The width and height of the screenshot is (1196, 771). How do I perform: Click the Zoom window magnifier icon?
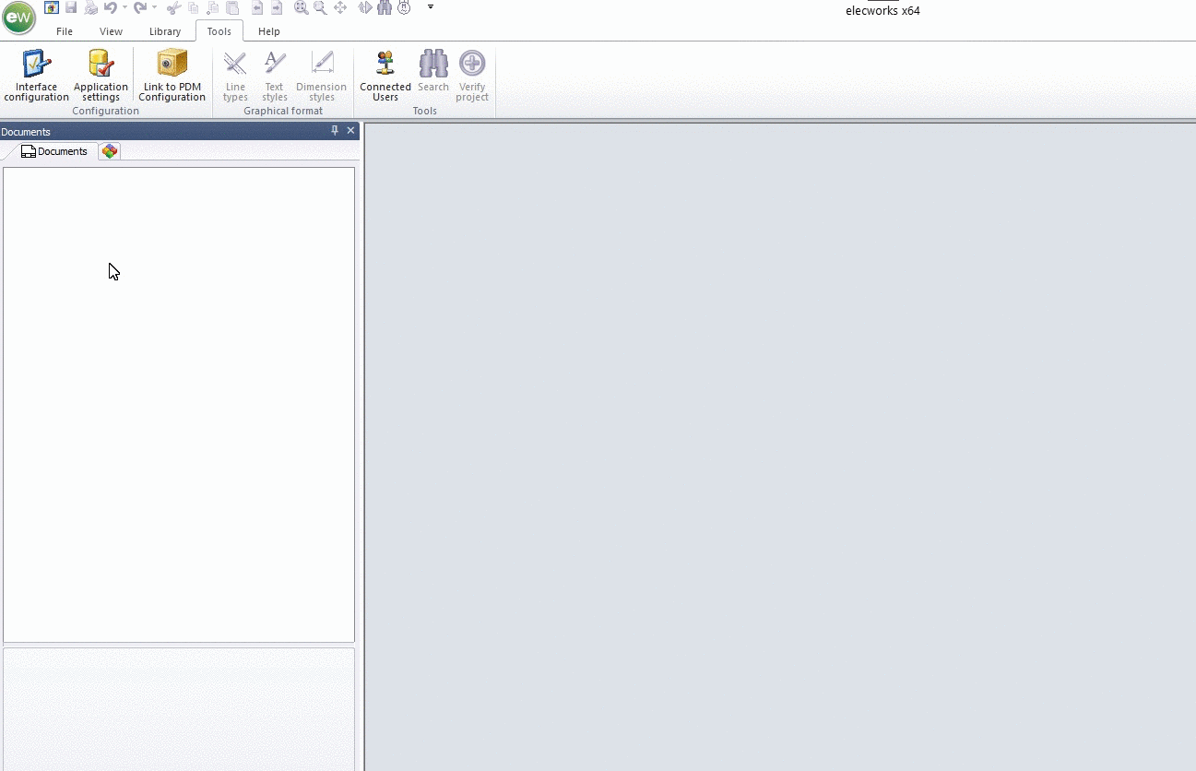(x=320, y=7)
